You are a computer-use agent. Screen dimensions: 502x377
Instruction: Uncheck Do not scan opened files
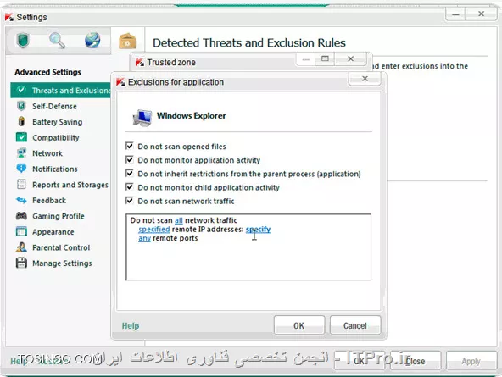130,146
